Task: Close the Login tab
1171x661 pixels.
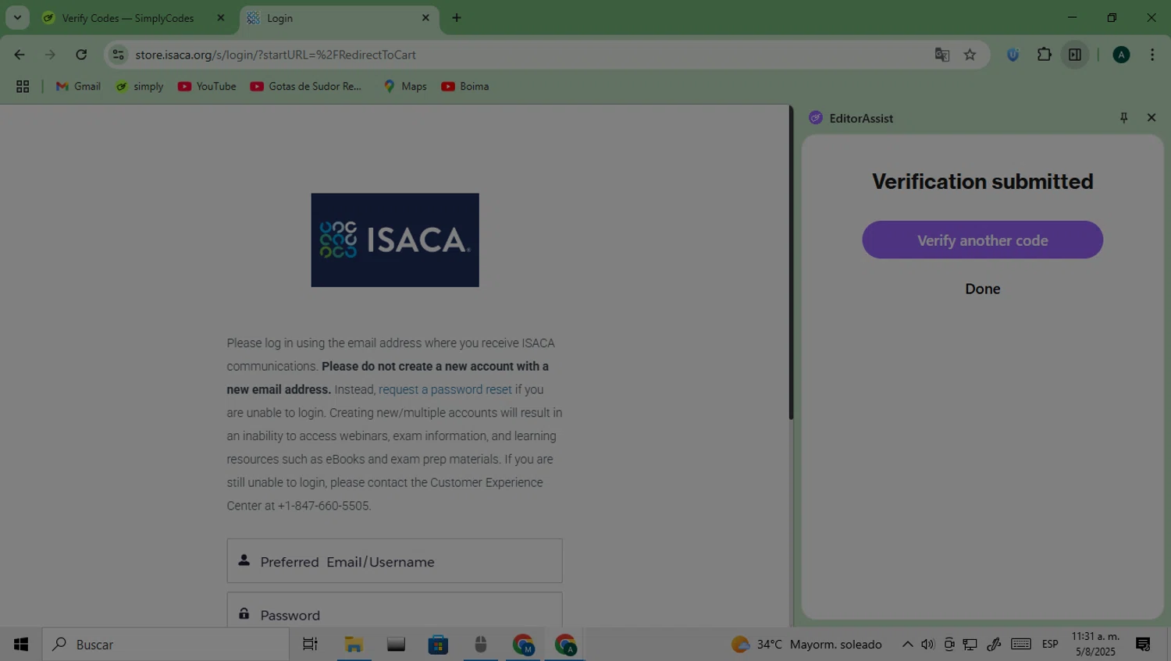Action: pyautogui.click(x=425, y=18)
